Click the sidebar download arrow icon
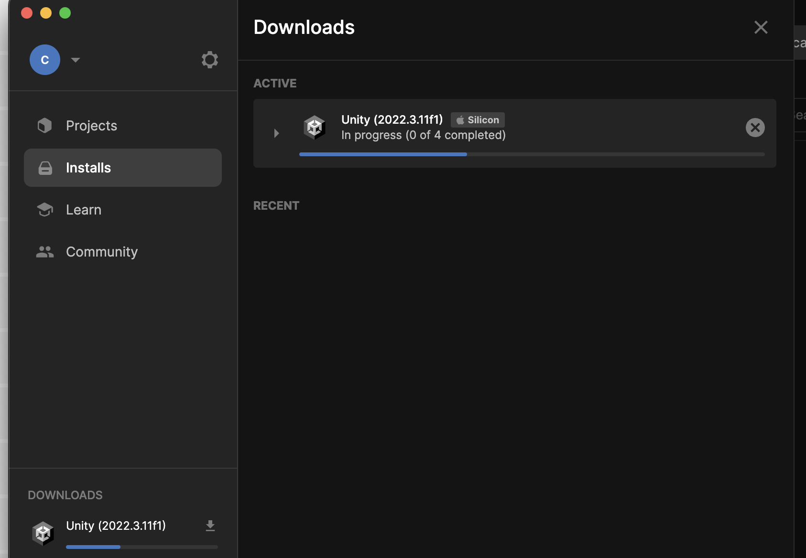The image size is (806, 558). [210, 526]
